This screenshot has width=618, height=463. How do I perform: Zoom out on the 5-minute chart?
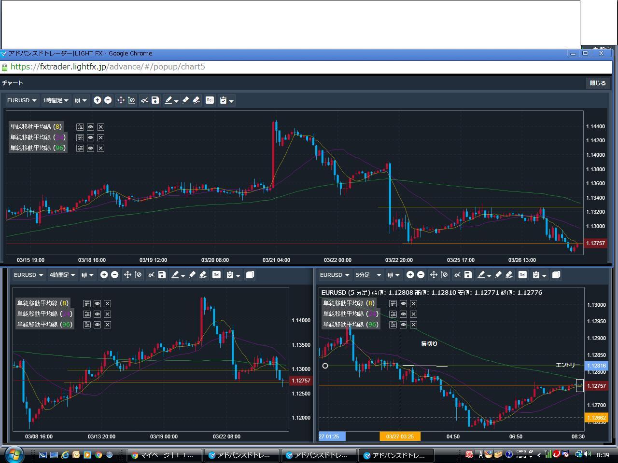pyautogui.click(x=421, y=275)
